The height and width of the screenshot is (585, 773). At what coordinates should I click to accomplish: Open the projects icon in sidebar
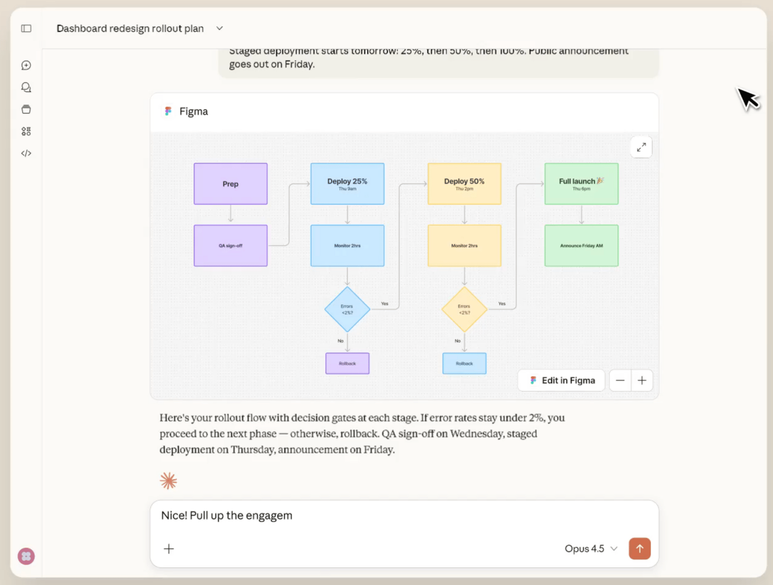pos(26,109)
